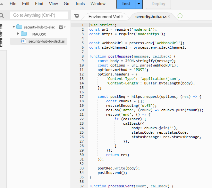This screenshot has width=212, height=188.
Task: Open the Find menu
Action: coord(39,4)
